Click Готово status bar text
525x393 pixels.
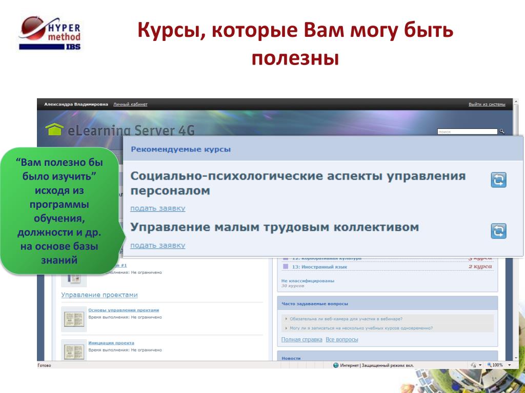[x=44, y=365]
